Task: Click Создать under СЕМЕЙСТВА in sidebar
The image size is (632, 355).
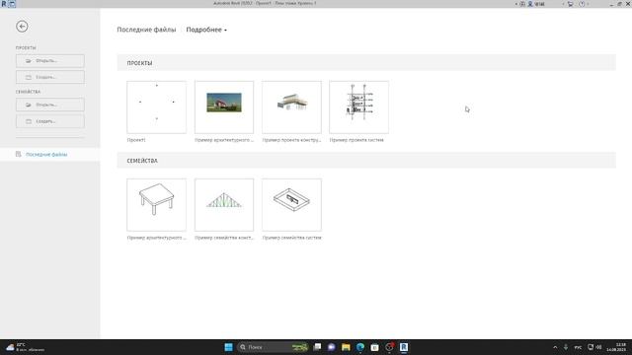Action: [x=50, y=121]
